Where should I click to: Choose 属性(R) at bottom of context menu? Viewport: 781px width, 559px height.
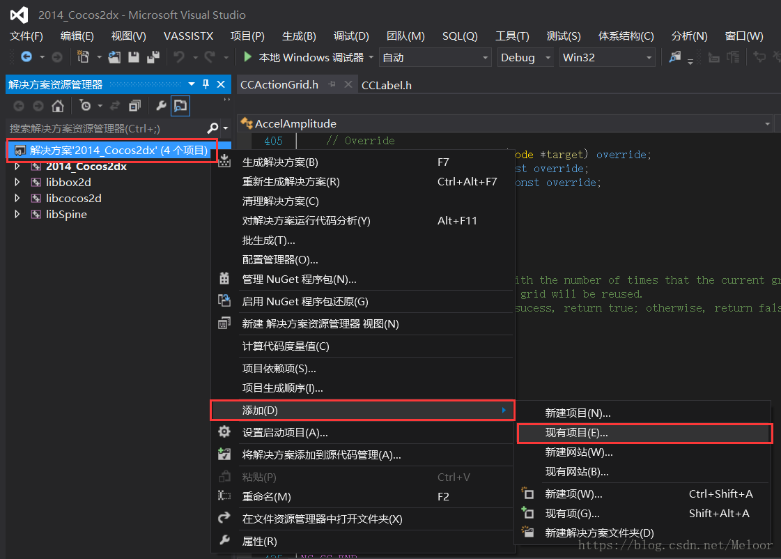point(362,541)
